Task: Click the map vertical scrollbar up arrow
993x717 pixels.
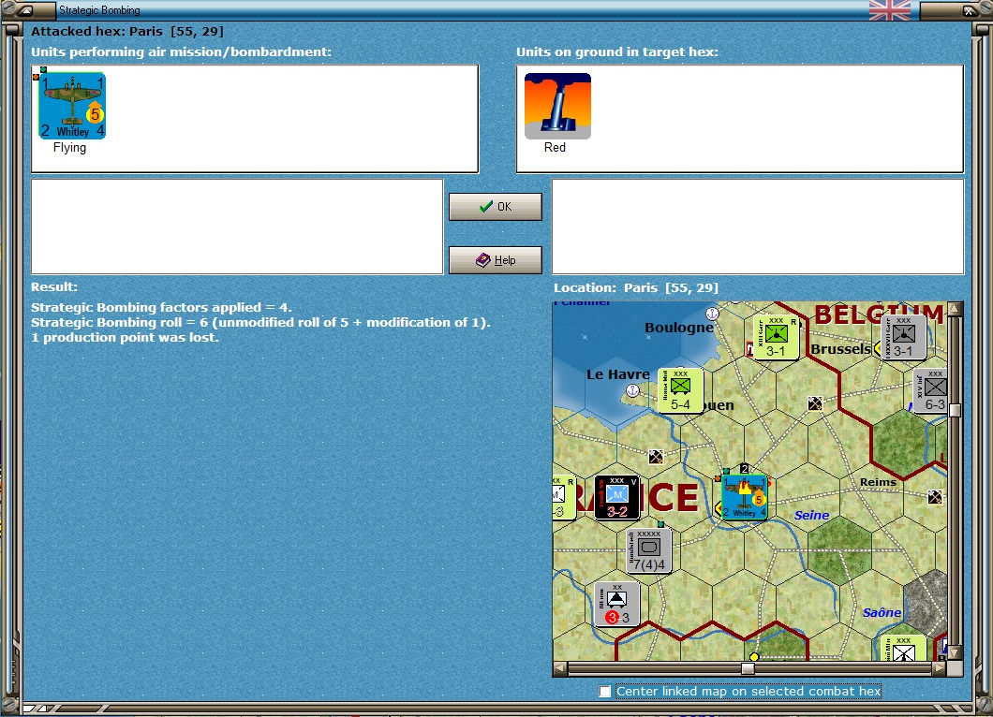Action: click(955, 309)
